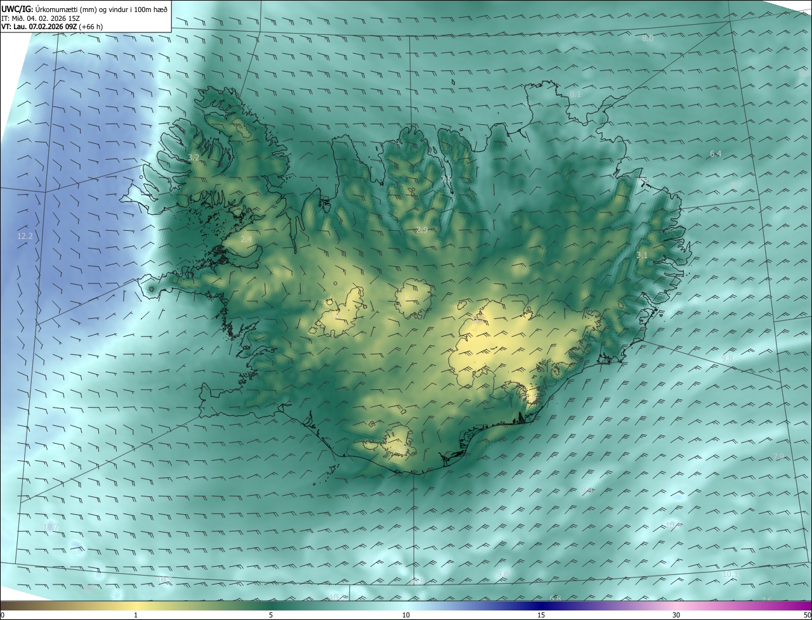Click the 3.1 value label in east Iceland
This screenshot has height=620, width=812.
pos(642,255)
